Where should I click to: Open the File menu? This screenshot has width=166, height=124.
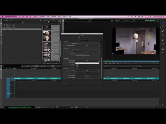click(20, 17)
